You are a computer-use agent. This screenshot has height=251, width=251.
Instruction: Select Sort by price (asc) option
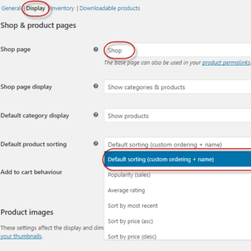coord(178,221)
